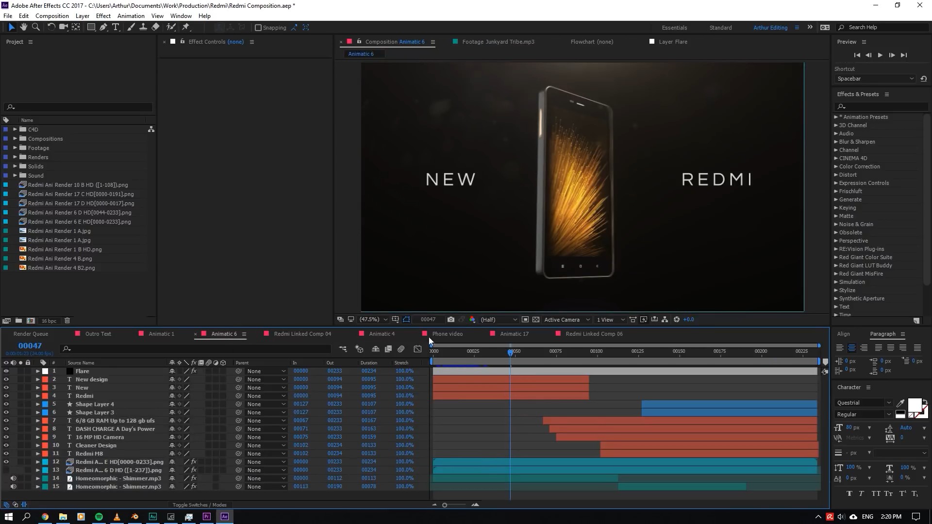The height and width of the screenshot is (524, 932).
Task: Click Toggle Switches / Modes button
Action: point(200,505)
